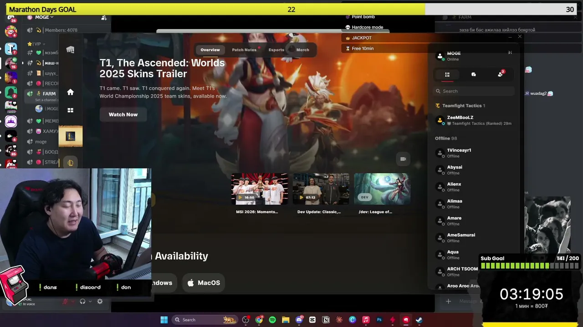Viewport: 583px width, 327px height.
Task: Open the Merch tab
Action: point(302,50)
